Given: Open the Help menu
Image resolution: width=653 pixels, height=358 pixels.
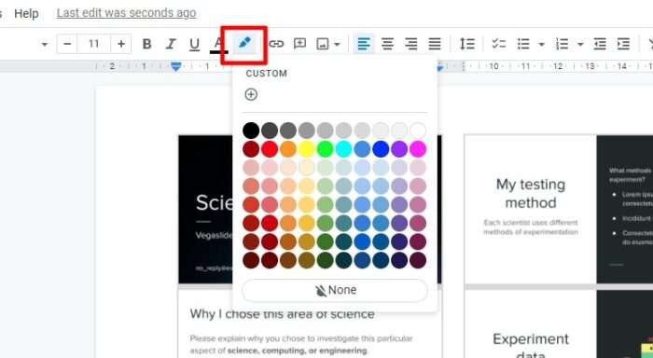Looking at the screenshot, I should [26, 13].
